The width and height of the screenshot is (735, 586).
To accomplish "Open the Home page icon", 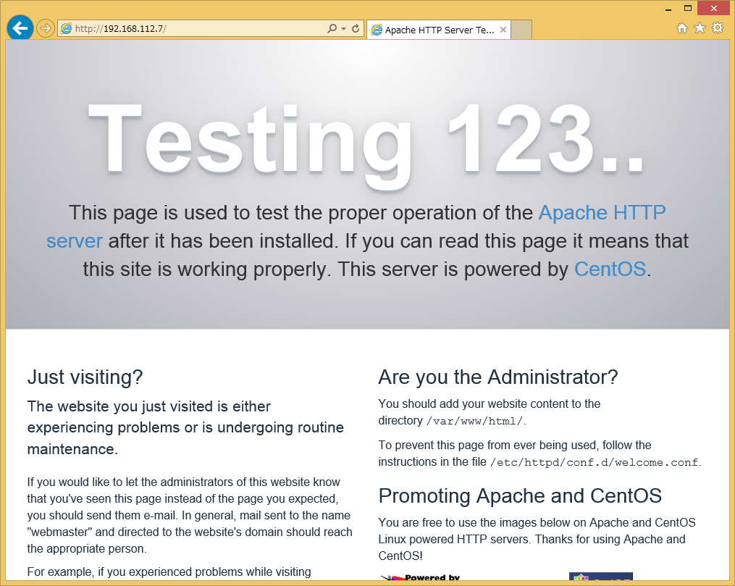I will tap(682, 28).
